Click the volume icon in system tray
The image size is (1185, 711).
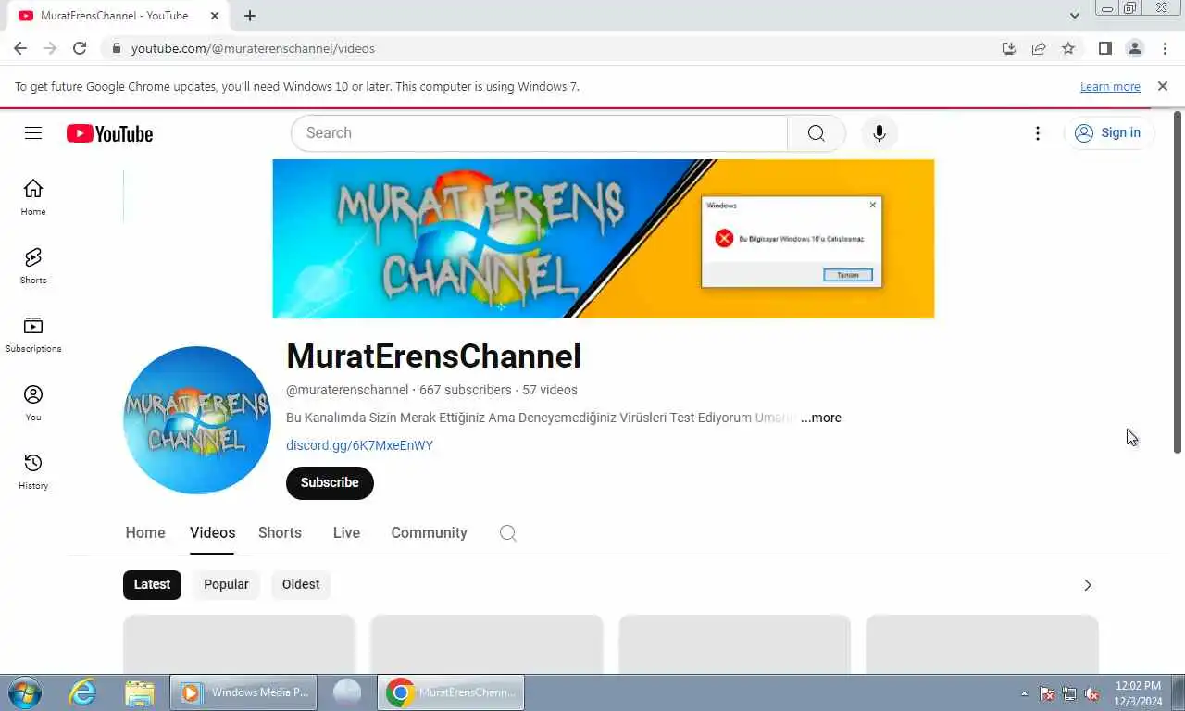(x=1091, y=693)
